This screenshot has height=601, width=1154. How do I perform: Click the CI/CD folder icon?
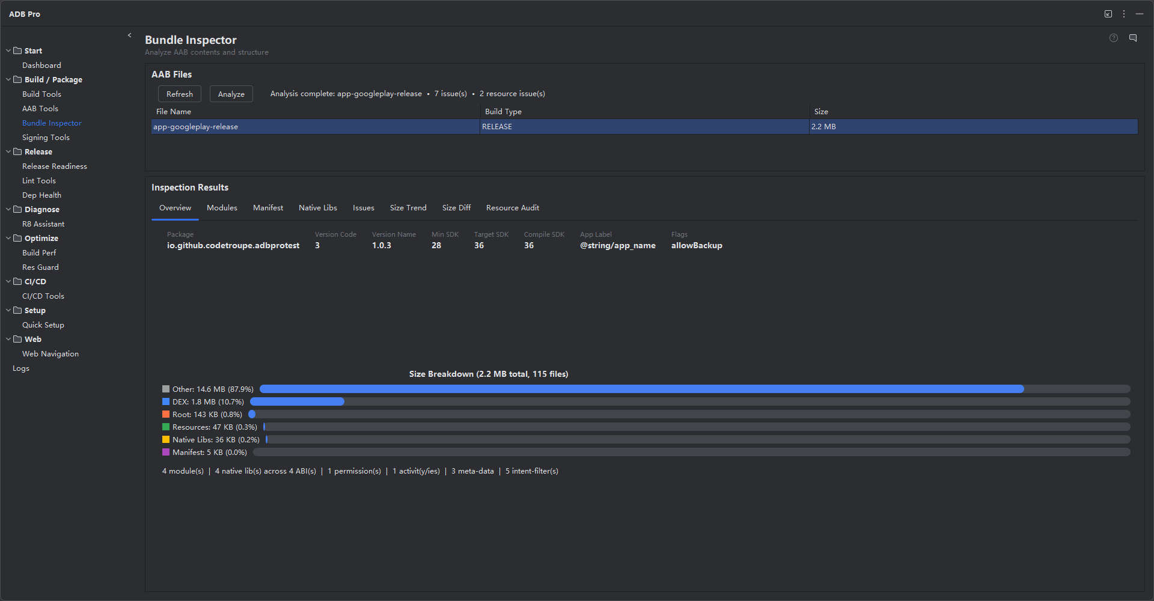[x=18, y=281]
